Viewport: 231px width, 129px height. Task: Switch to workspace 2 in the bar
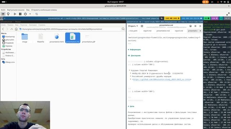pyautogui.click(x=5, y=18)
